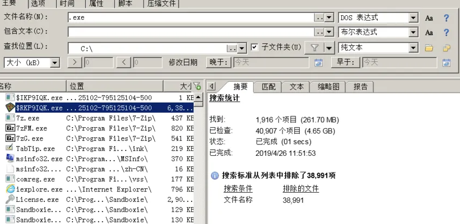Viewport: 460px width, 224px height.
Task: Open the search location dropdown
Action: [x=242, y=49]
